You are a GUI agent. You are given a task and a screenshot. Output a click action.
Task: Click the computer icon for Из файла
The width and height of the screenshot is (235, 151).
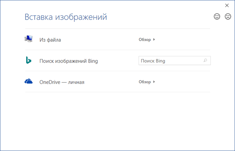click(28, 39)
